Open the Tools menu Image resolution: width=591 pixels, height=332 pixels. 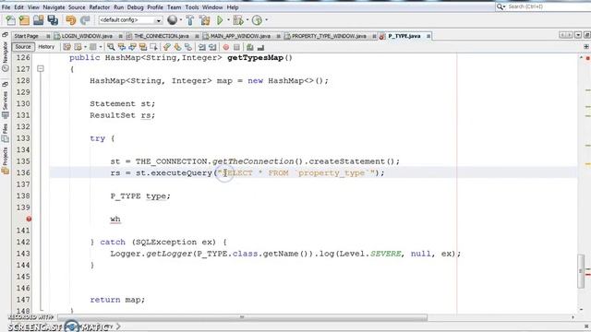[x=191, y=7]
